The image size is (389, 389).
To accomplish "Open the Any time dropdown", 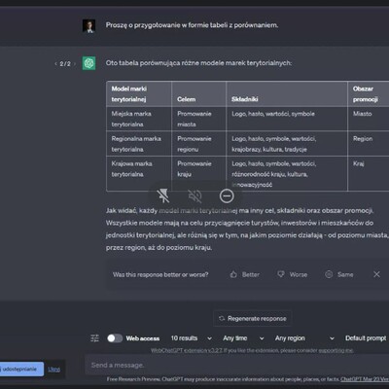I will (x=243, y=338).
